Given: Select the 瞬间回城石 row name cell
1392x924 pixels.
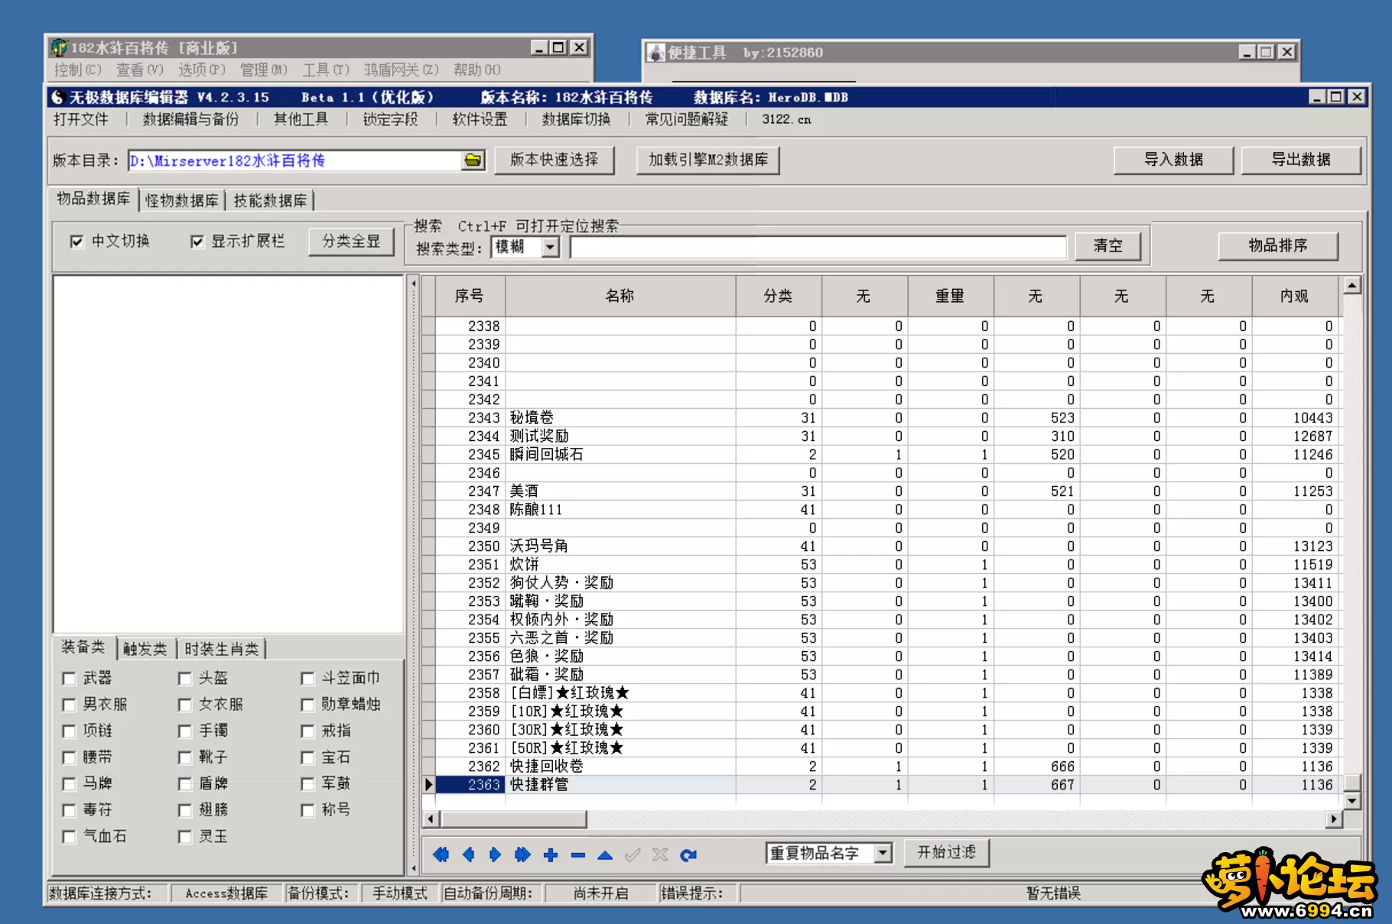Looking at the screenshot, I should pyautogui.click(x=620, y=455).
